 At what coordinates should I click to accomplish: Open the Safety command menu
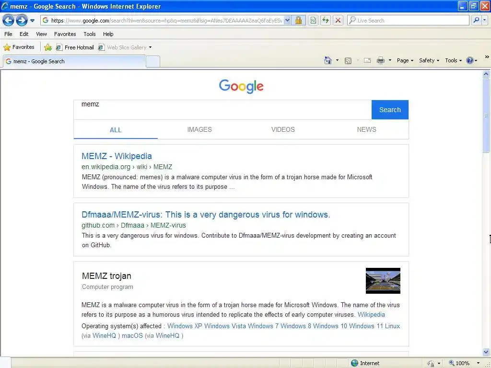click(429, 60)
